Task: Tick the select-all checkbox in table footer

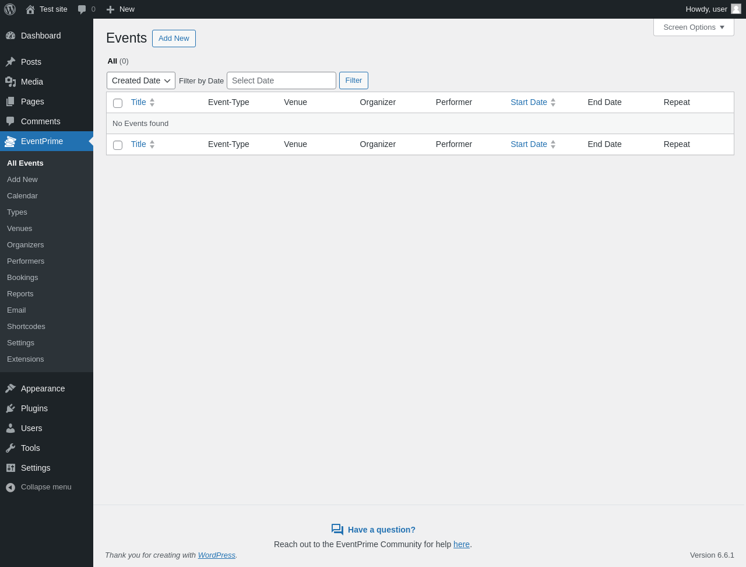Action: click(x=118, y=145)
